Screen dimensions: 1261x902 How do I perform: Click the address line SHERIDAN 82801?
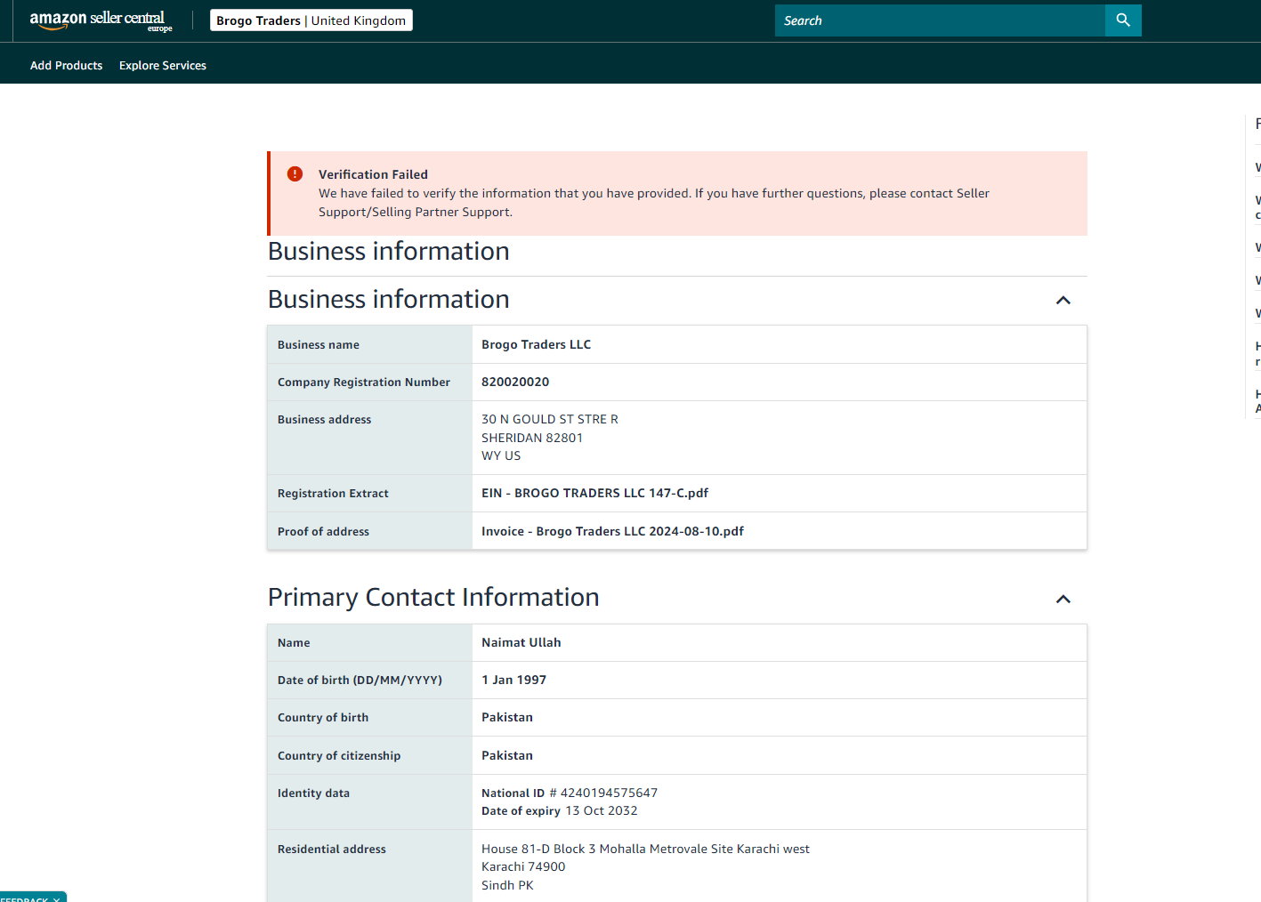pyautogui.click(x=532, y=438)
